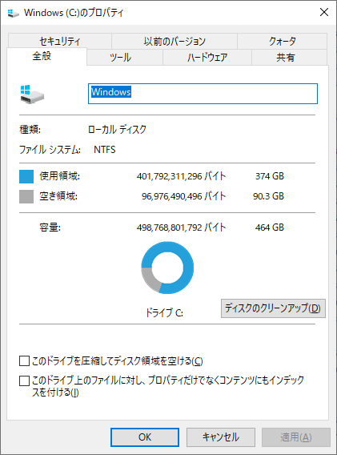Click the Windows drive icon beside the name field
Image resolution: width=337 pixels, height=455 pixels.
[x=32, y=95]
